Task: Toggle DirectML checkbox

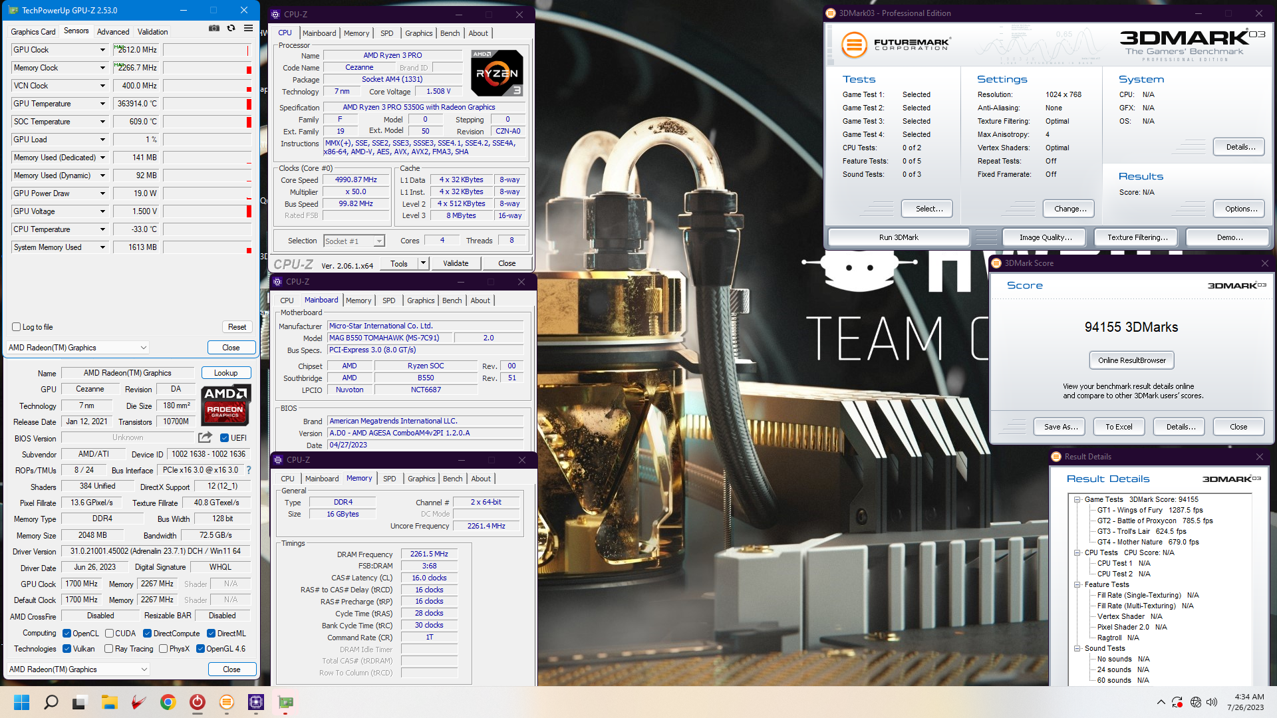Action: click(211, 634)
